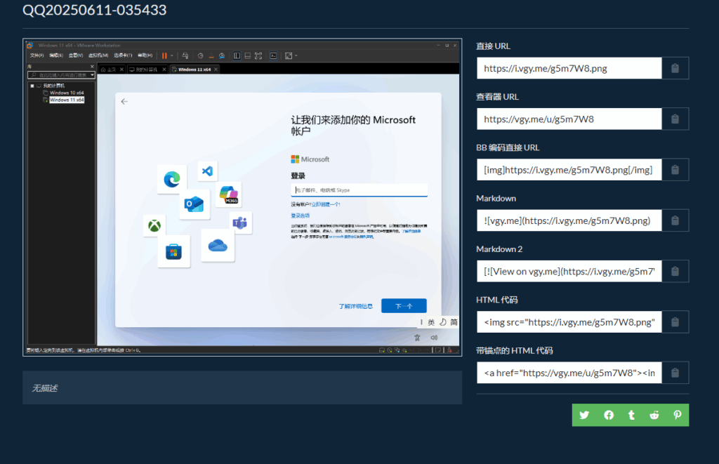Select the 查看器 URL text field

pos(569,119)
